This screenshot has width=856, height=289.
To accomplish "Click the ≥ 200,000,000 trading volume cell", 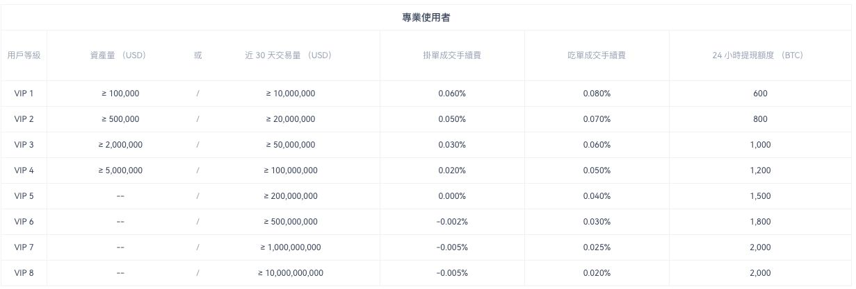I will (291, 196).
